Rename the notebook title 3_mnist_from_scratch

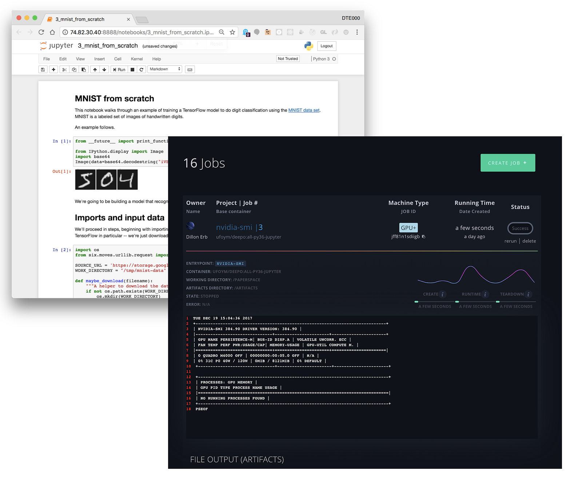point(108,45)
